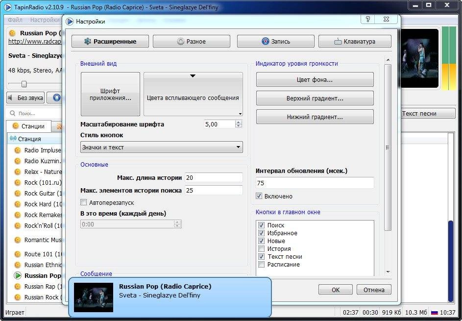Click the Станция column header
Screen dimensions: 462x321
point(35,139)
